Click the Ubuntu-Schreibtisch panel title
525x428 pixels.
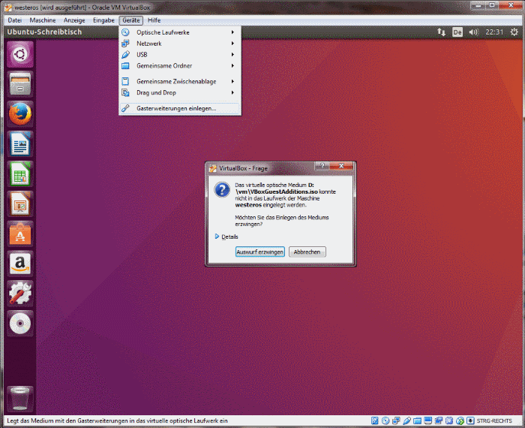point(44,32)
